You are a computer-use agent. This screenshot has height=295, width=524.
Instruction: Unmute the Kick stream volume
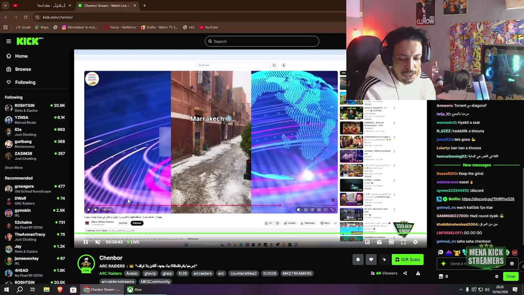(x=98, y=242)
